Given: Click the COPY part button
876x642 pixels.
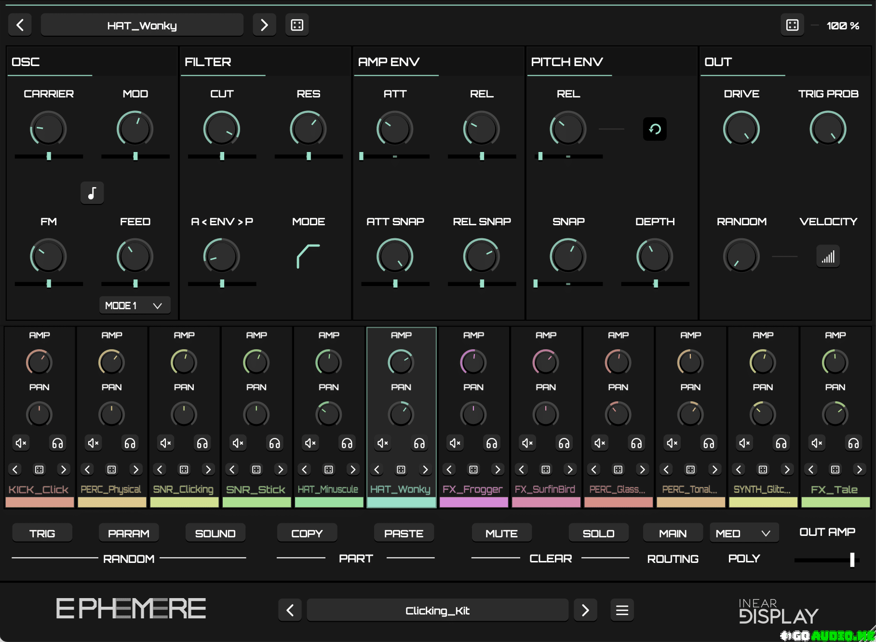Looking at the screenshot, I should (x=307, y=533).
